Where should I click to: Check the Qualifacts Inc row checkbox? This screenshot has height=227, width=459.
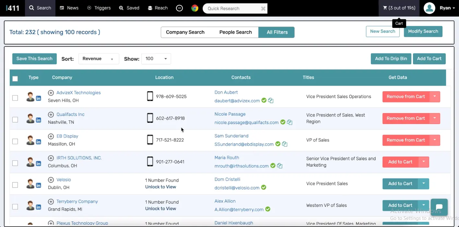point(15,120)
